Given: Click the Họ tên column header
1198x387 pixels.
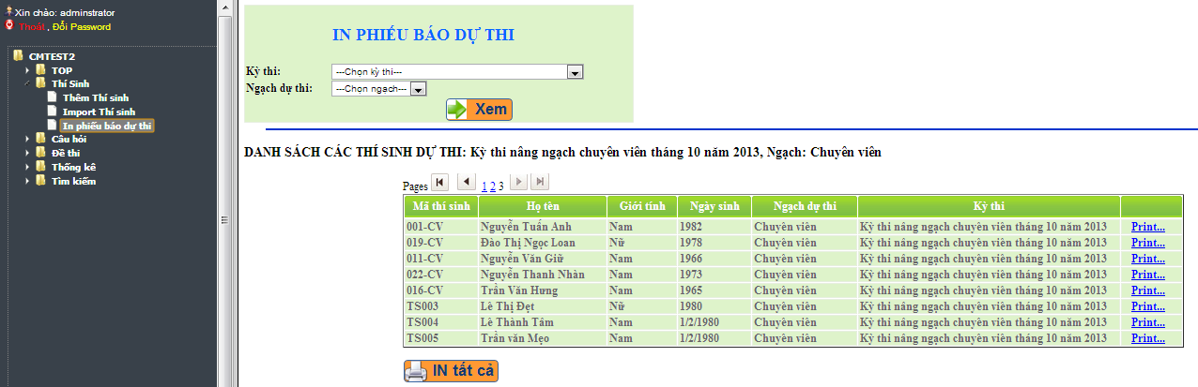Looking at the screenshot, I should (x=542, y=206).
